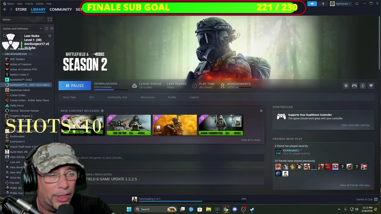Collapse the Uncategorized section
Image resolution: width=381 pixels, height=214 pixels.
click(x=3, y=54)
